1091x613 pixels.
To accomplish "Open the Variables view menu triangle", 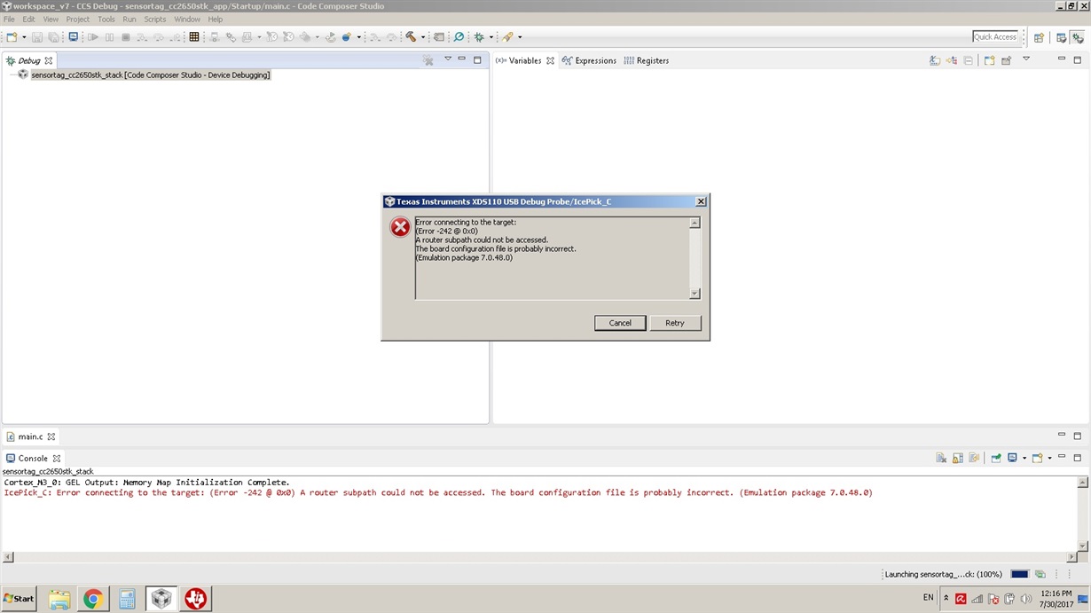I will (1026, 59).
